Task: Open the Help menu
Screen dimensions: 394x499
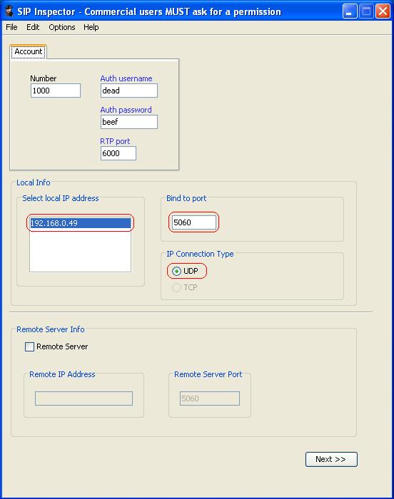Action: (x=91, y=27)
